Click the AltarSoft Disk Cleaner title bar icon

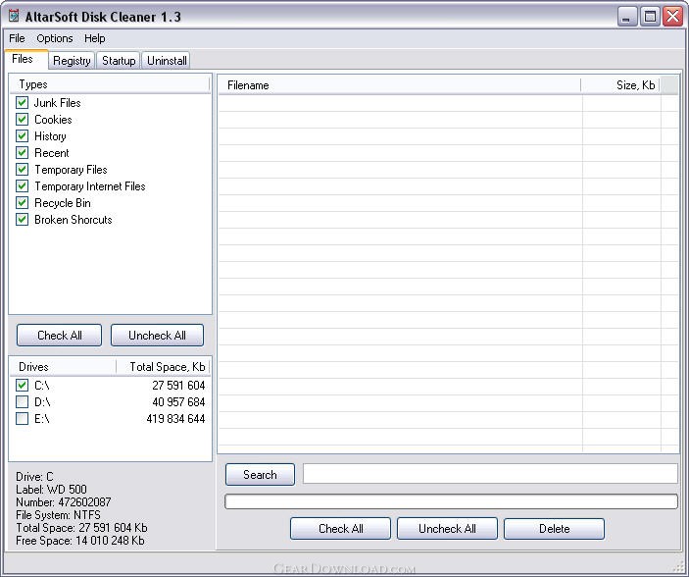[14, 16]
